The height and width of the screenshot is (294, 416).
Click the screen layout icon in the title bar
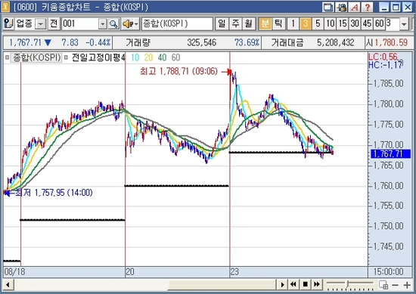pyautogui.click(x=328, y=7)
